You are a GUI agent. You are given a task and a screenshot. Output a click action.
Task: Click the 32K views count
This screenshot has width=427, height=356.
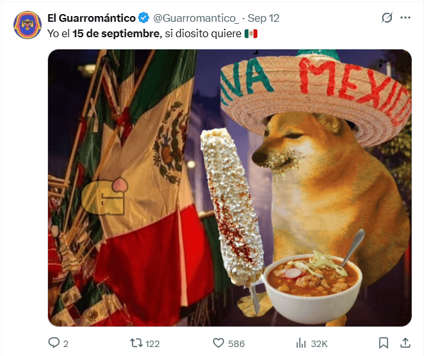click(319, 344)
